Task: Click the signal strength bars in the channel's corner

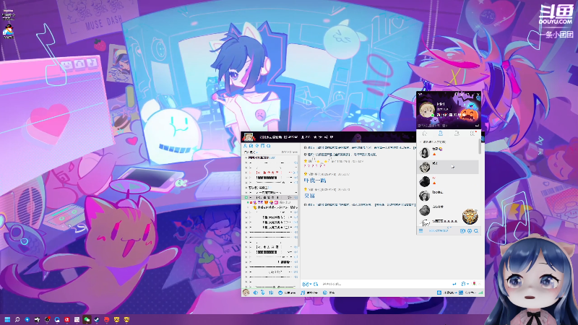Action: point(480,292)
